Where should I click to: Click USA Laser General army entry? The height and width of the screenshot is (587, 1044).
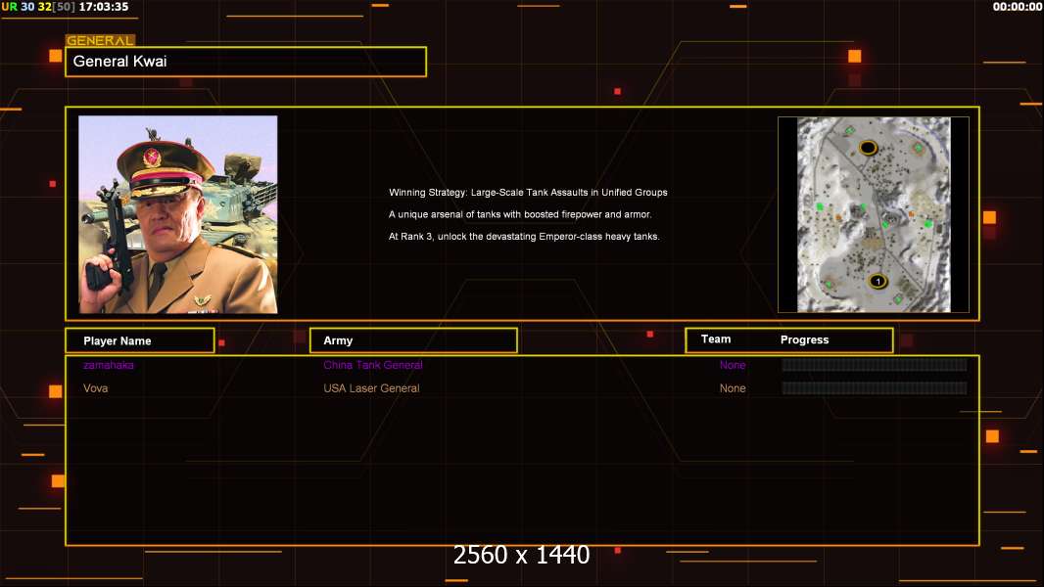pos(371,388)
